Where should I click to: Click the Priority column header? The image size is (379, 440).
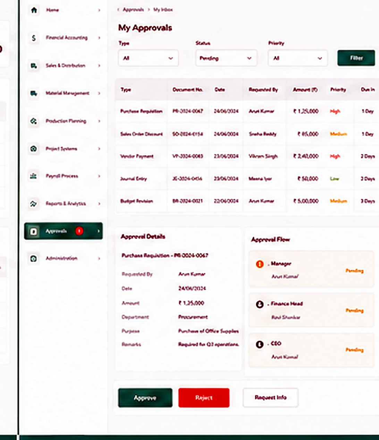338,90
